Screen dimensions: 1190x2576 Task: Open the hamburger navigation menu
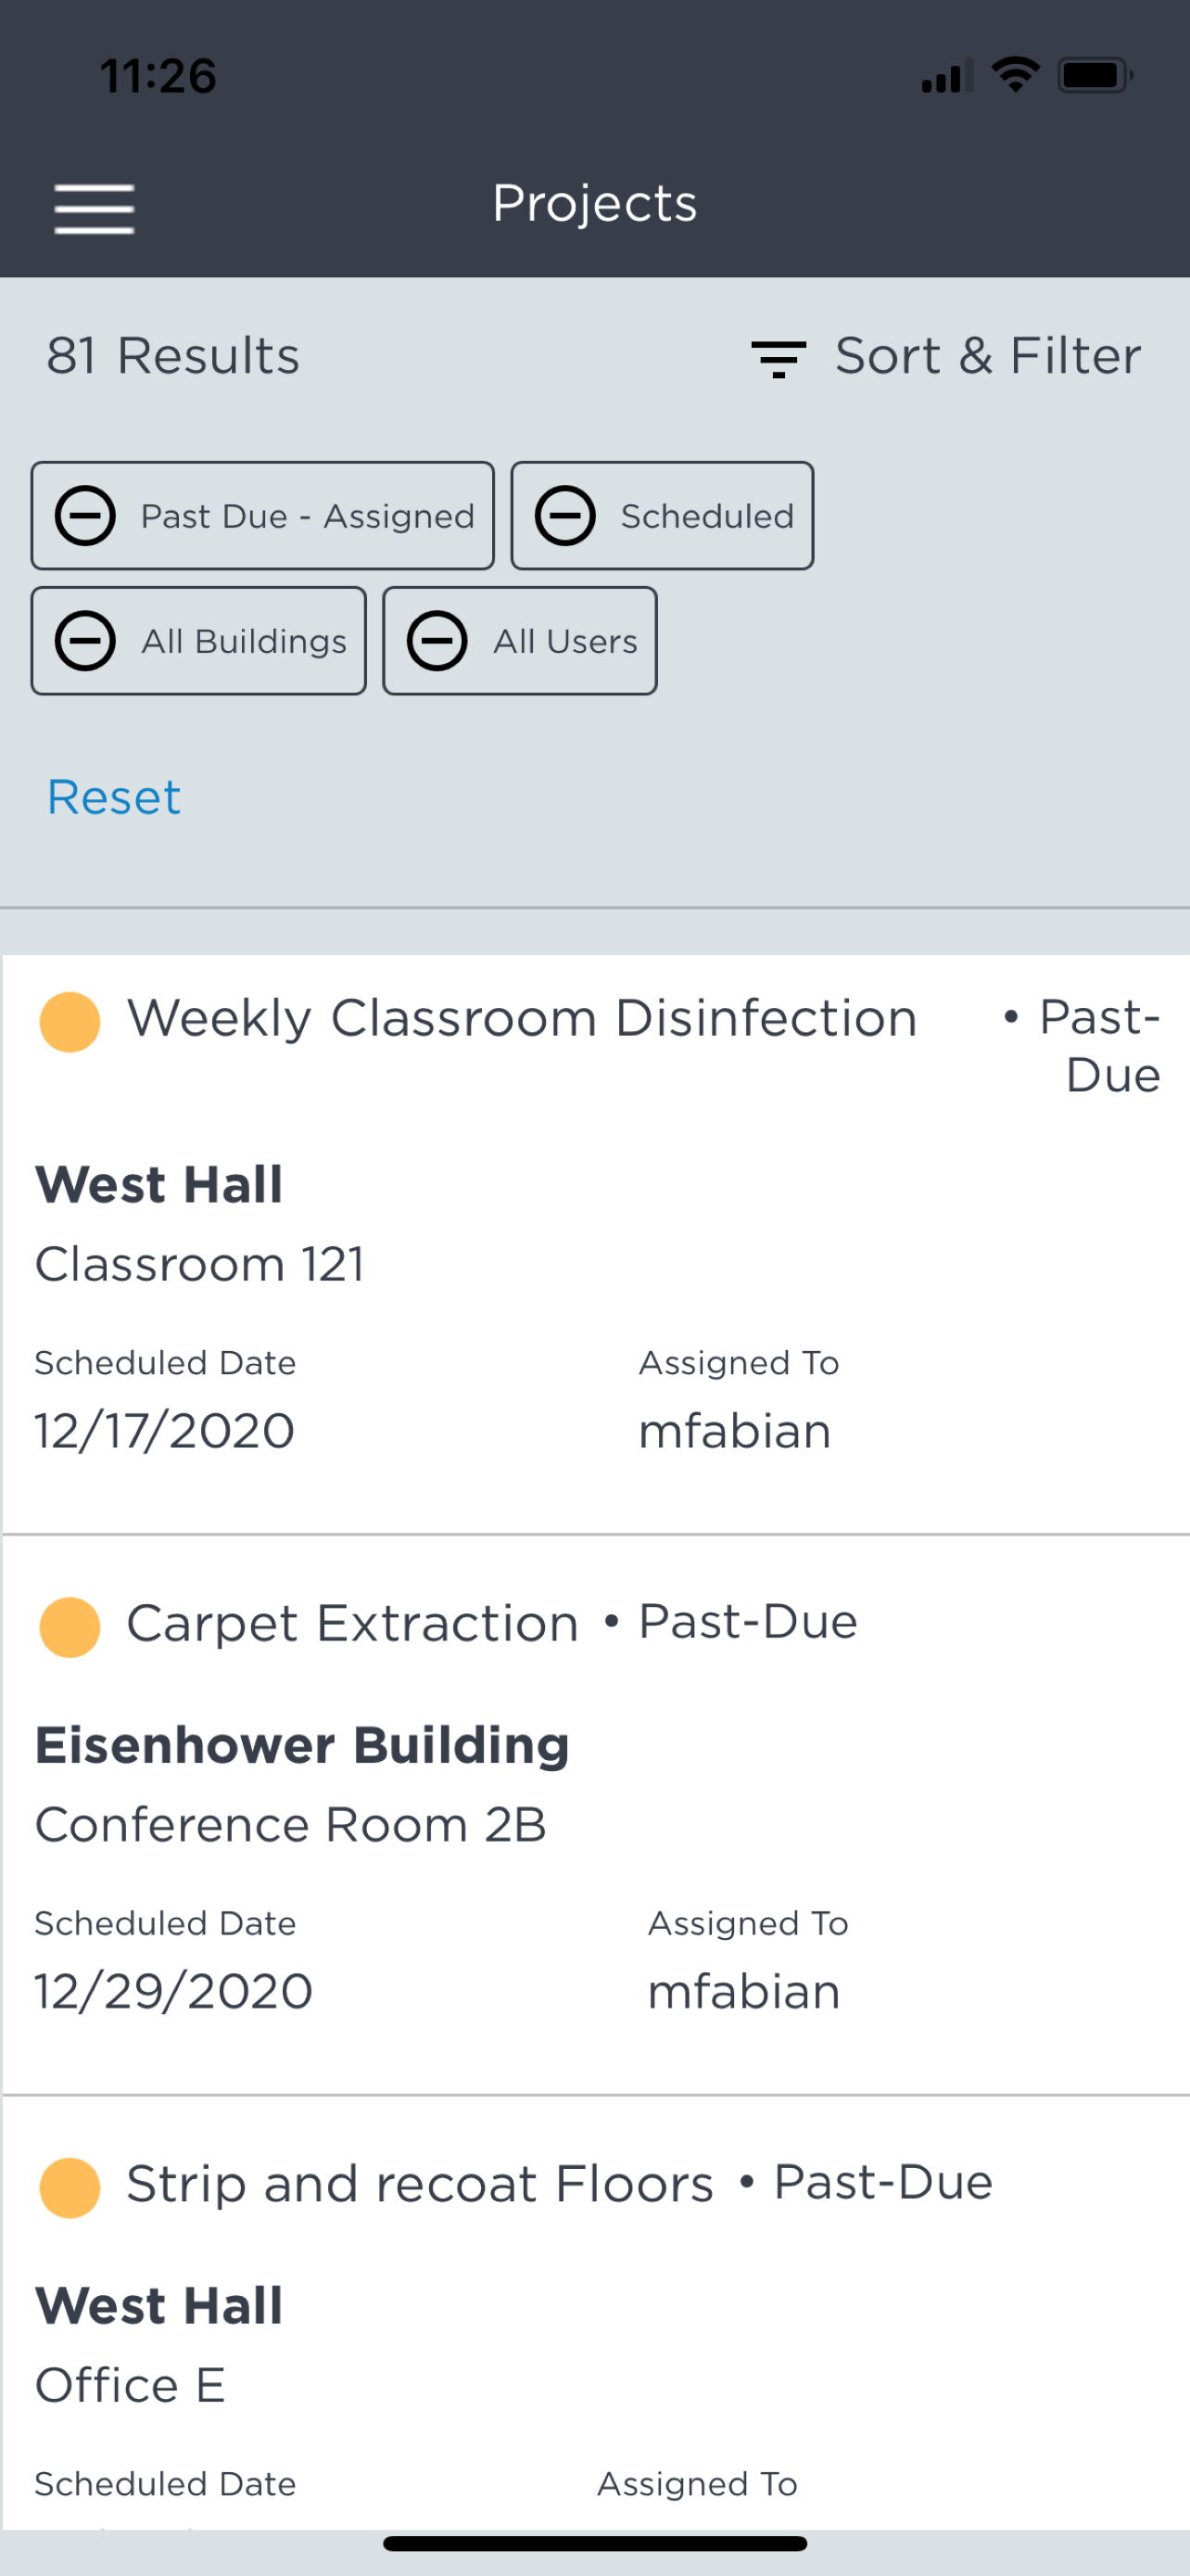(x=94, y=208)
